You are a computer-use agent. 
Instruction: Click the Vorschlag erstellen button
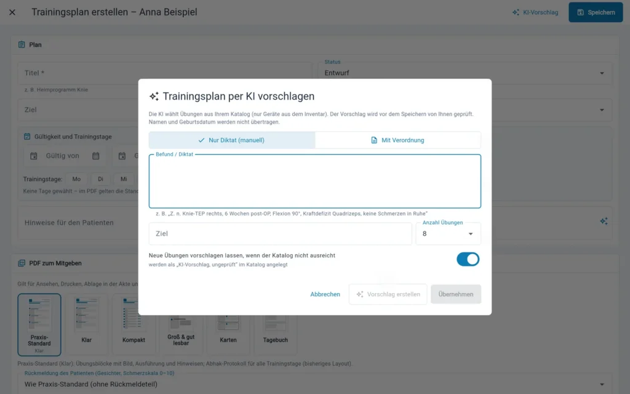388,294
